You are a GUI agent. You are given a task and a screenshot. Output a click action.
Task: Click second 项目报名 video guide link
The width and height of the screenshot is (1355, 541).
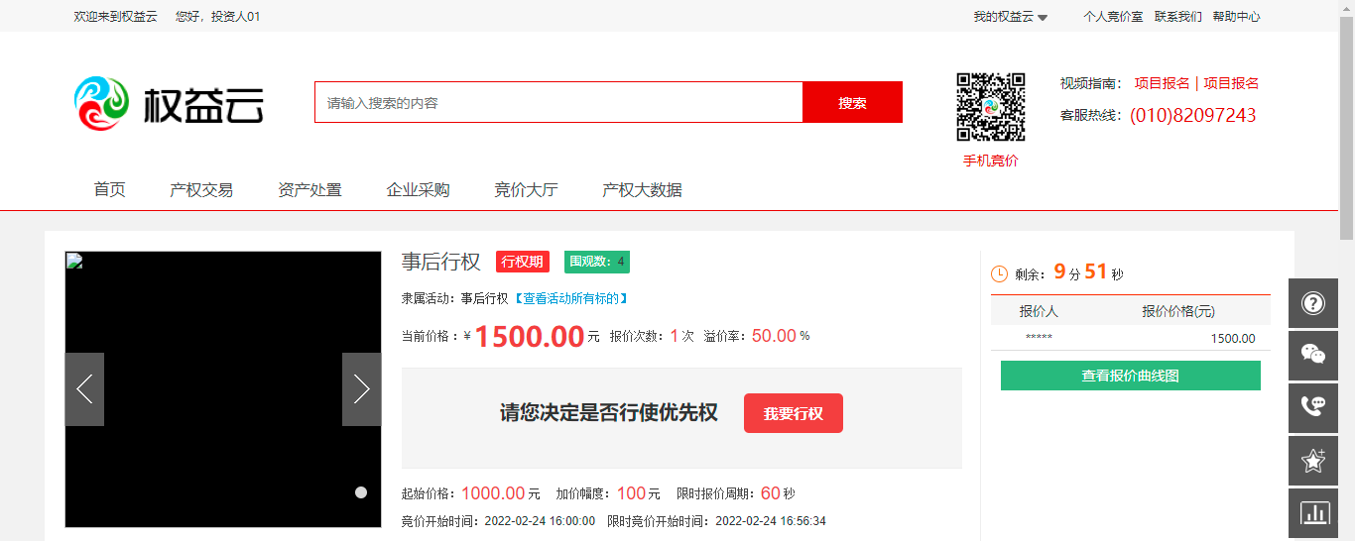pos(1231,83)
